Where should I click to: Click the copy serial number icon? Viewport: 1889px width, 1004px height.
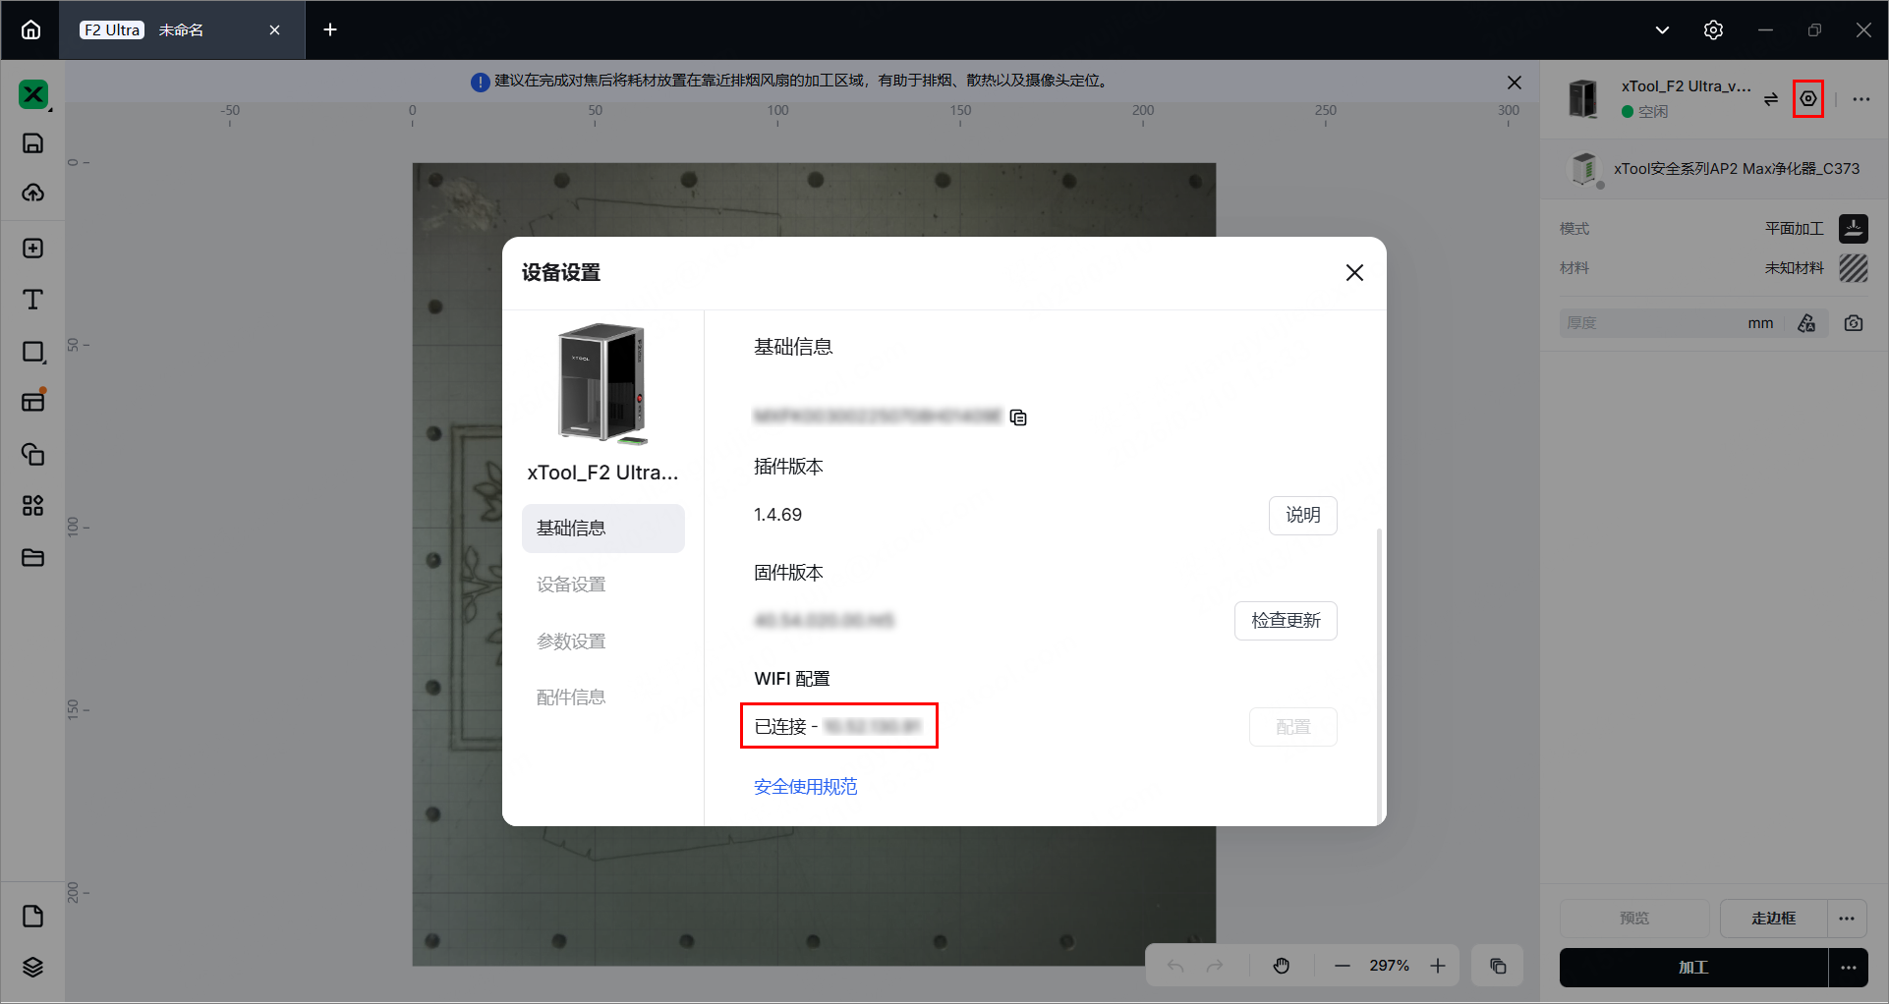click(1018, 418)
